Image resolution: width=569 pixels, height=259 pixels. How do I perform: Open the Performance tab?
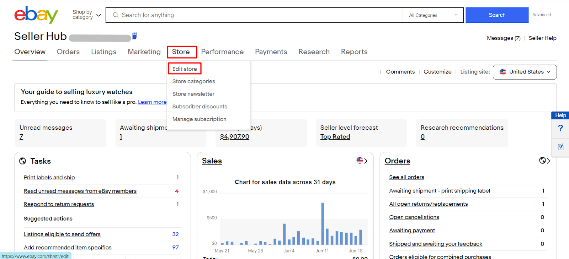tap(222, 52)
